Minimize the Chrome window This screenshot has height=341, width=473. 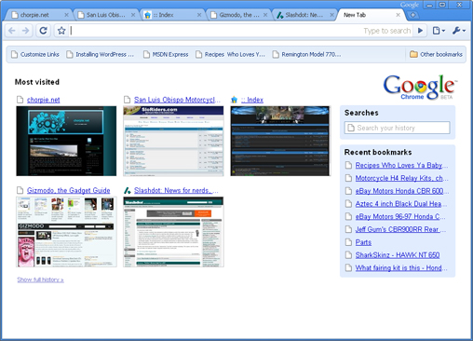click(x=429, y=5)
